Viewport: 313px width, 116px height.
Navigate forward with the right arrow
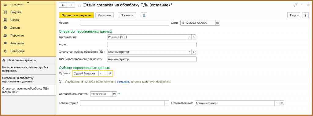point(71,5)
